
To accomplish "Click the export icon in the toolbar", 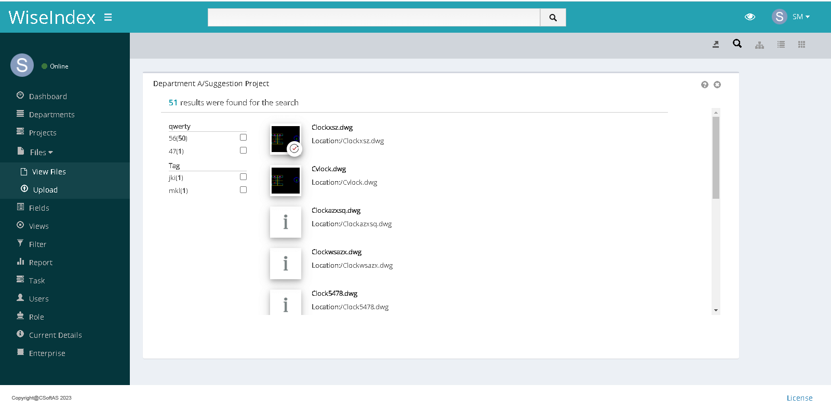I will coord(716,45).
